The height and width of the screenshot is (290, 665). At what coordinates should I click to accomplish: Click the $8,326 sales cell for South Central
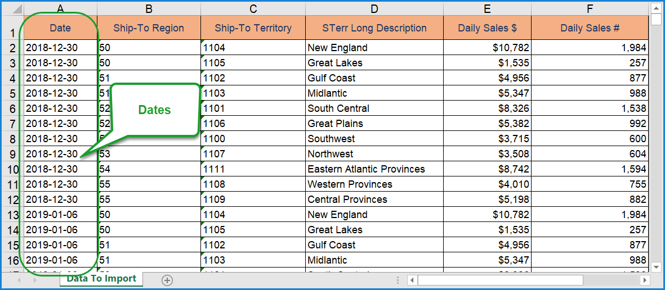point(487,108)
